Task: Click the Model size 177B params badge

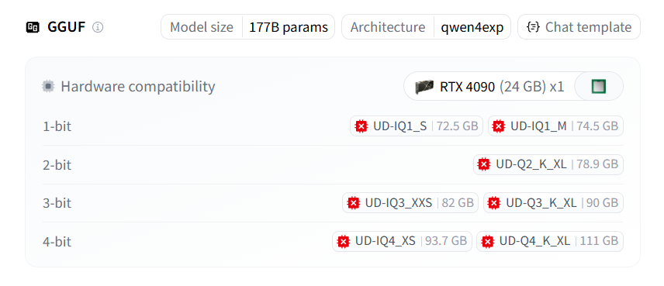Action: (x=247, y=27)
